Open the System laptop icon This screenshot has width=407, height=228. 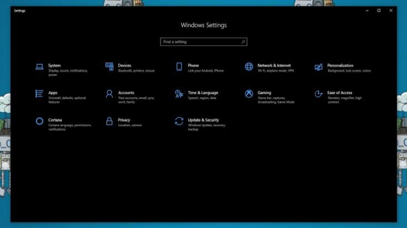point(39,67)
